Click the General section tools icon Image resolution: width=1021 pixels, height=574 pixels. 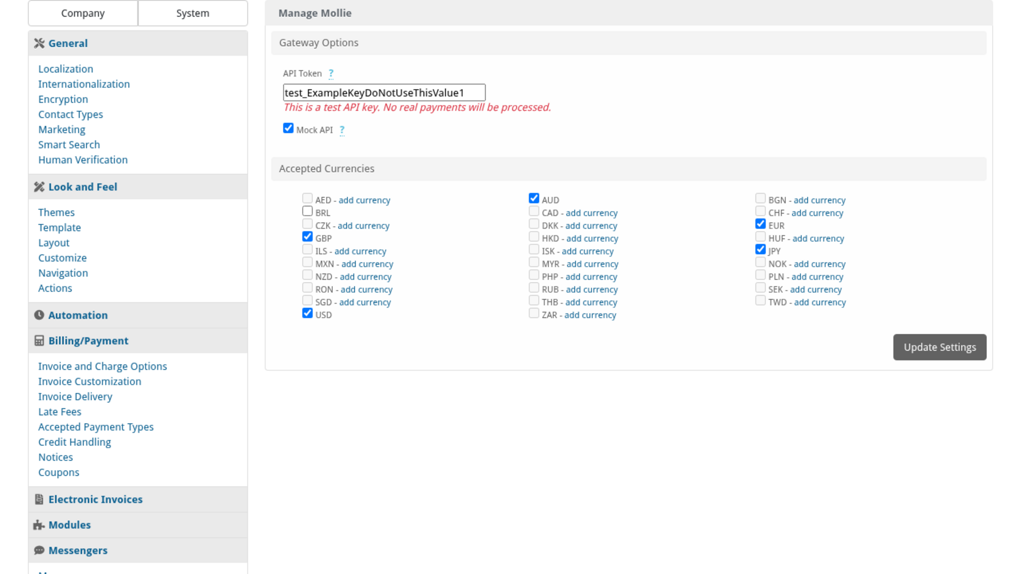[x=39, y=44]
